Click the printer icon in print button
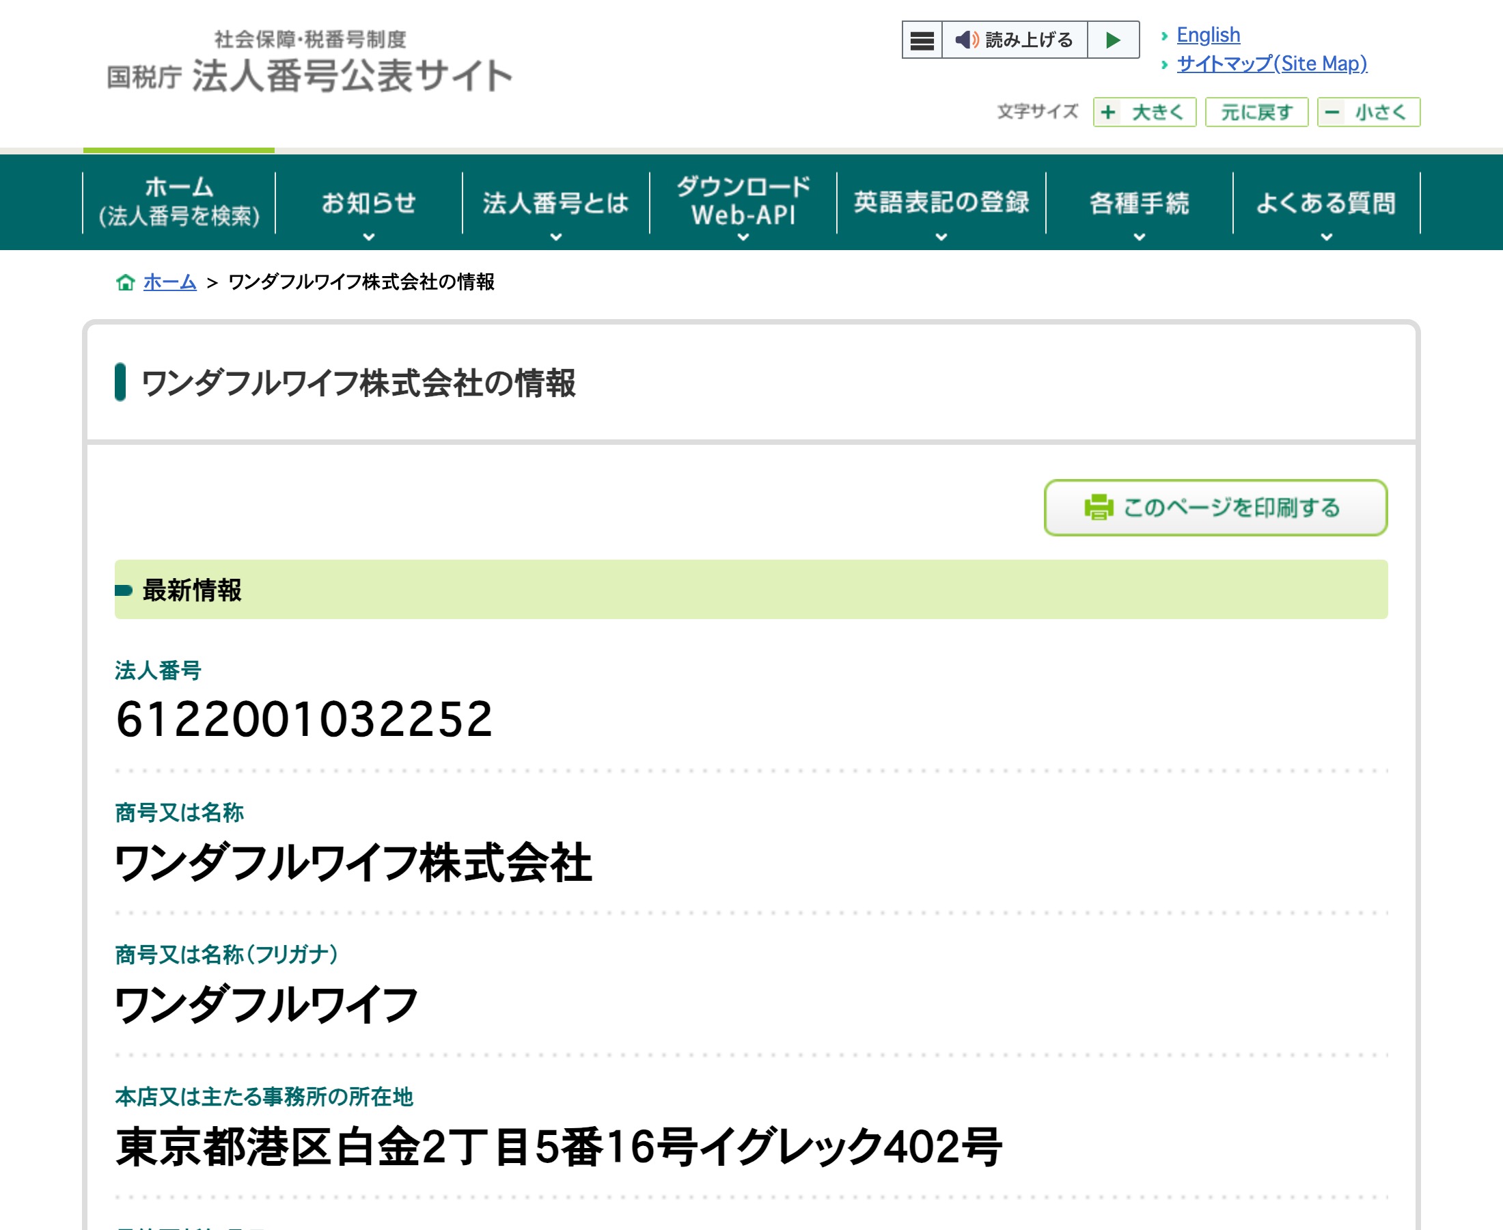This screenshot has height=1230, width=1503. coord(1099,507)
